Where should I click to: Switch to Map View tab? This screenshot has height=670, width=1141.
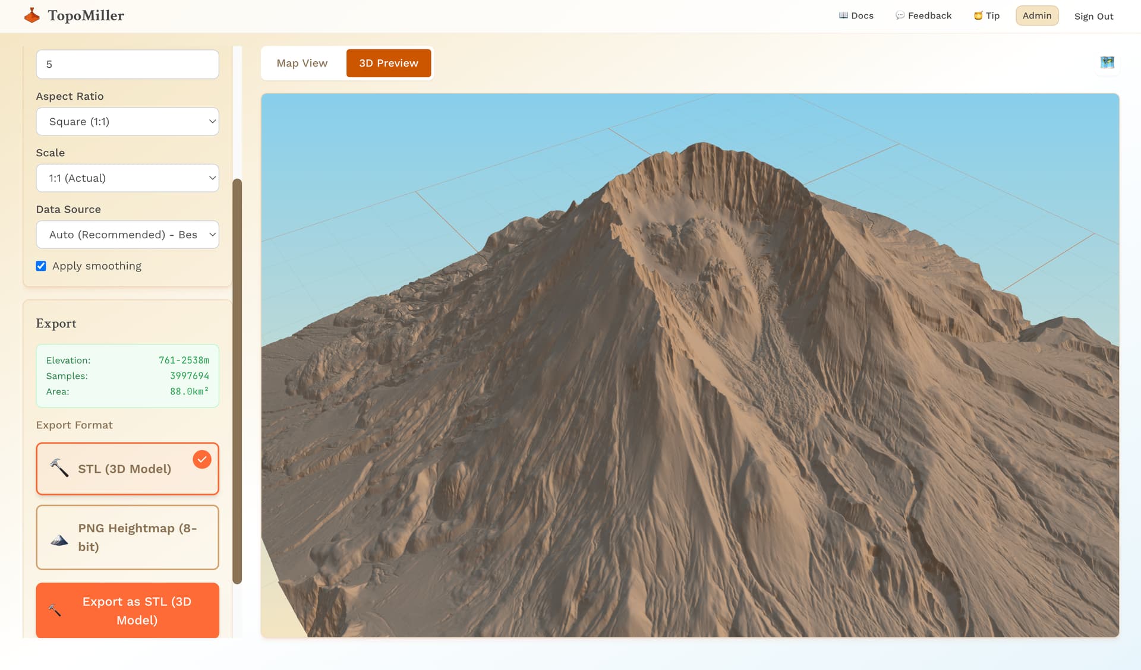(x=302, y=63)
